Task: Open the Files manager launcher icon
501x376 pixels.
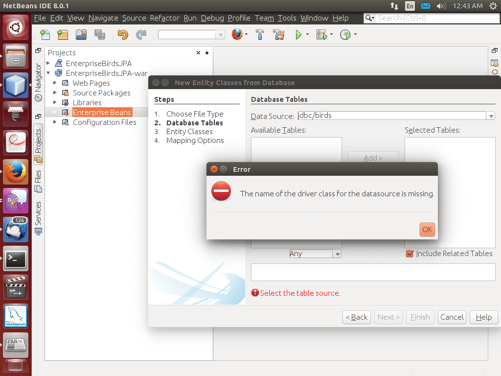Action: tap(16, 57)
